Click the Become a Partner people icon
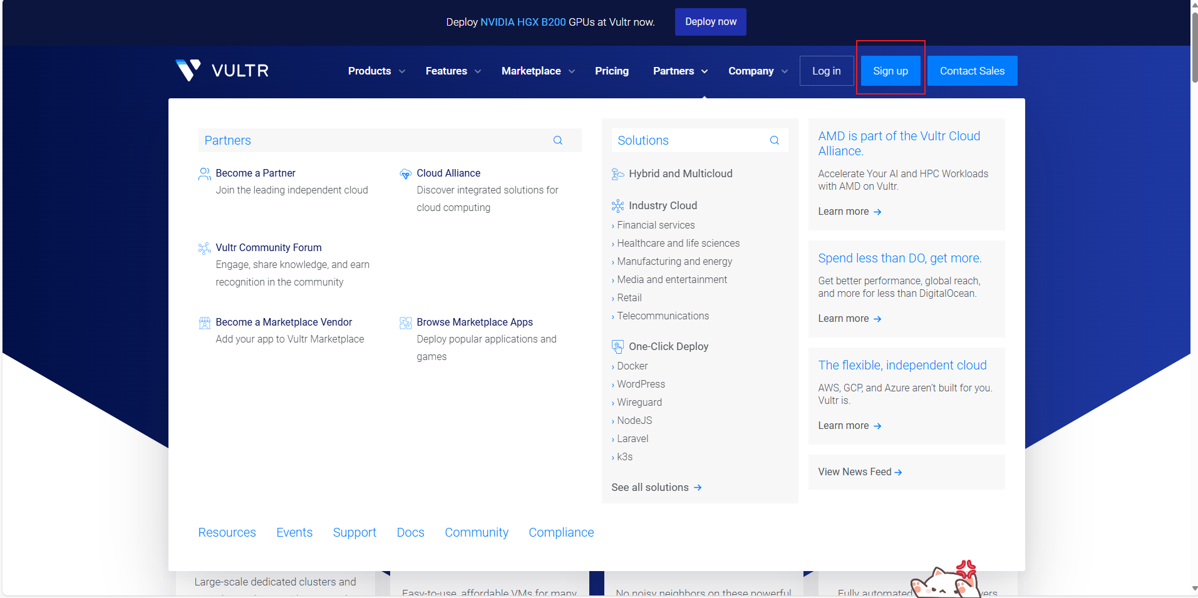Image resolution: width=1198 pixels, height=598 pixels. (205, 173)
